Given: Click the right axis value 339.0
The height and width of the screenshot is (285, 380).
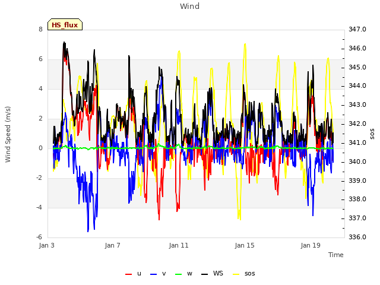Looking at the screenshot, I should coord(357,180).
